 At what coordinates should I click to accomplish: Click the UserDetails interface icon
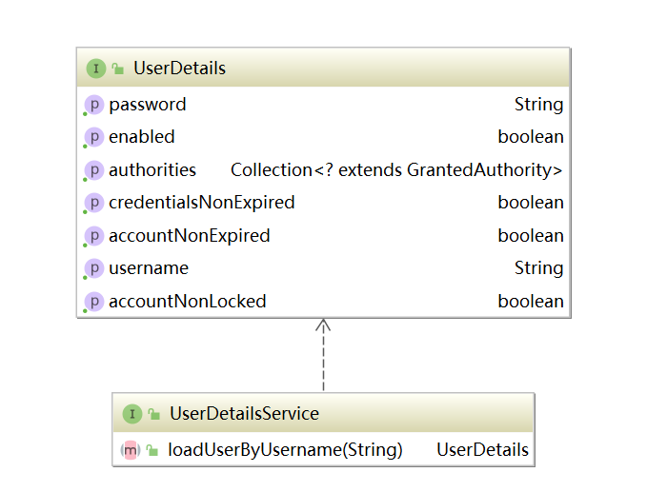[95, 69]
